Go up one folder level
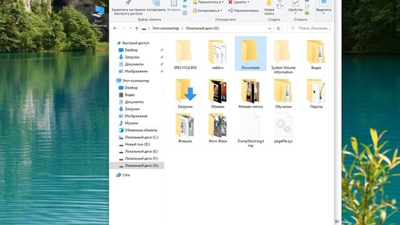Screen dimensions: 400x225 point(137,28)
